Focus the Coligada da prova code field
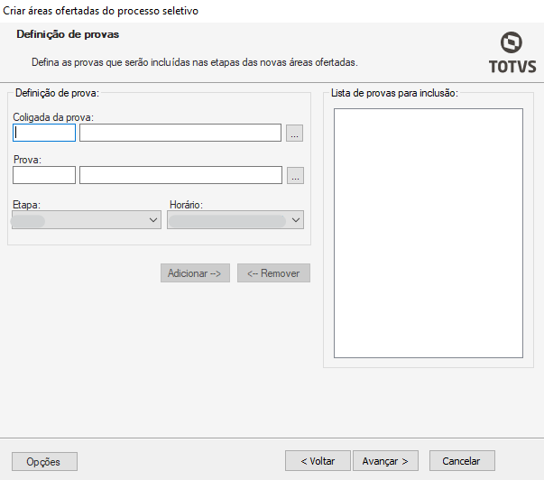 point(44,133)
